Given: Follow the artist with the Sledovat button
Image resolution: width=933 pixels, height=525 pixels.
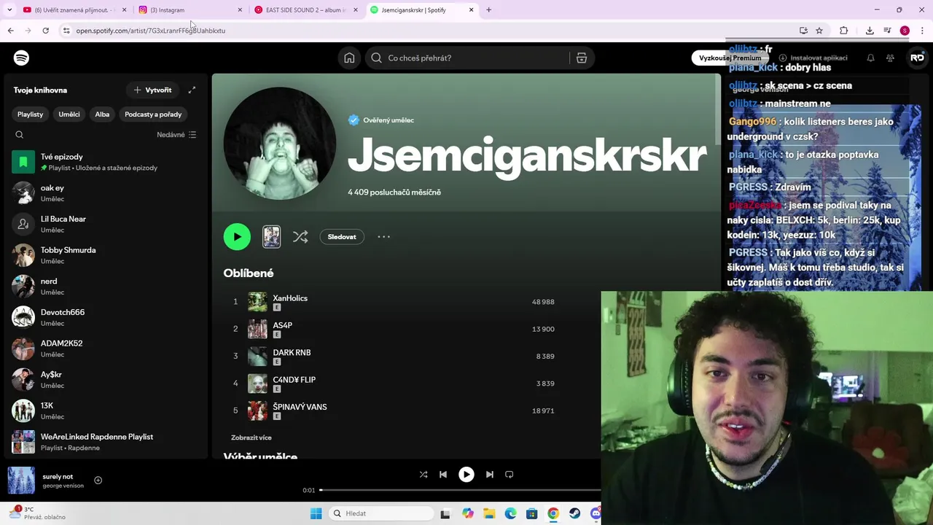Looking at the screenshot, I should click(x=342, y=236).
